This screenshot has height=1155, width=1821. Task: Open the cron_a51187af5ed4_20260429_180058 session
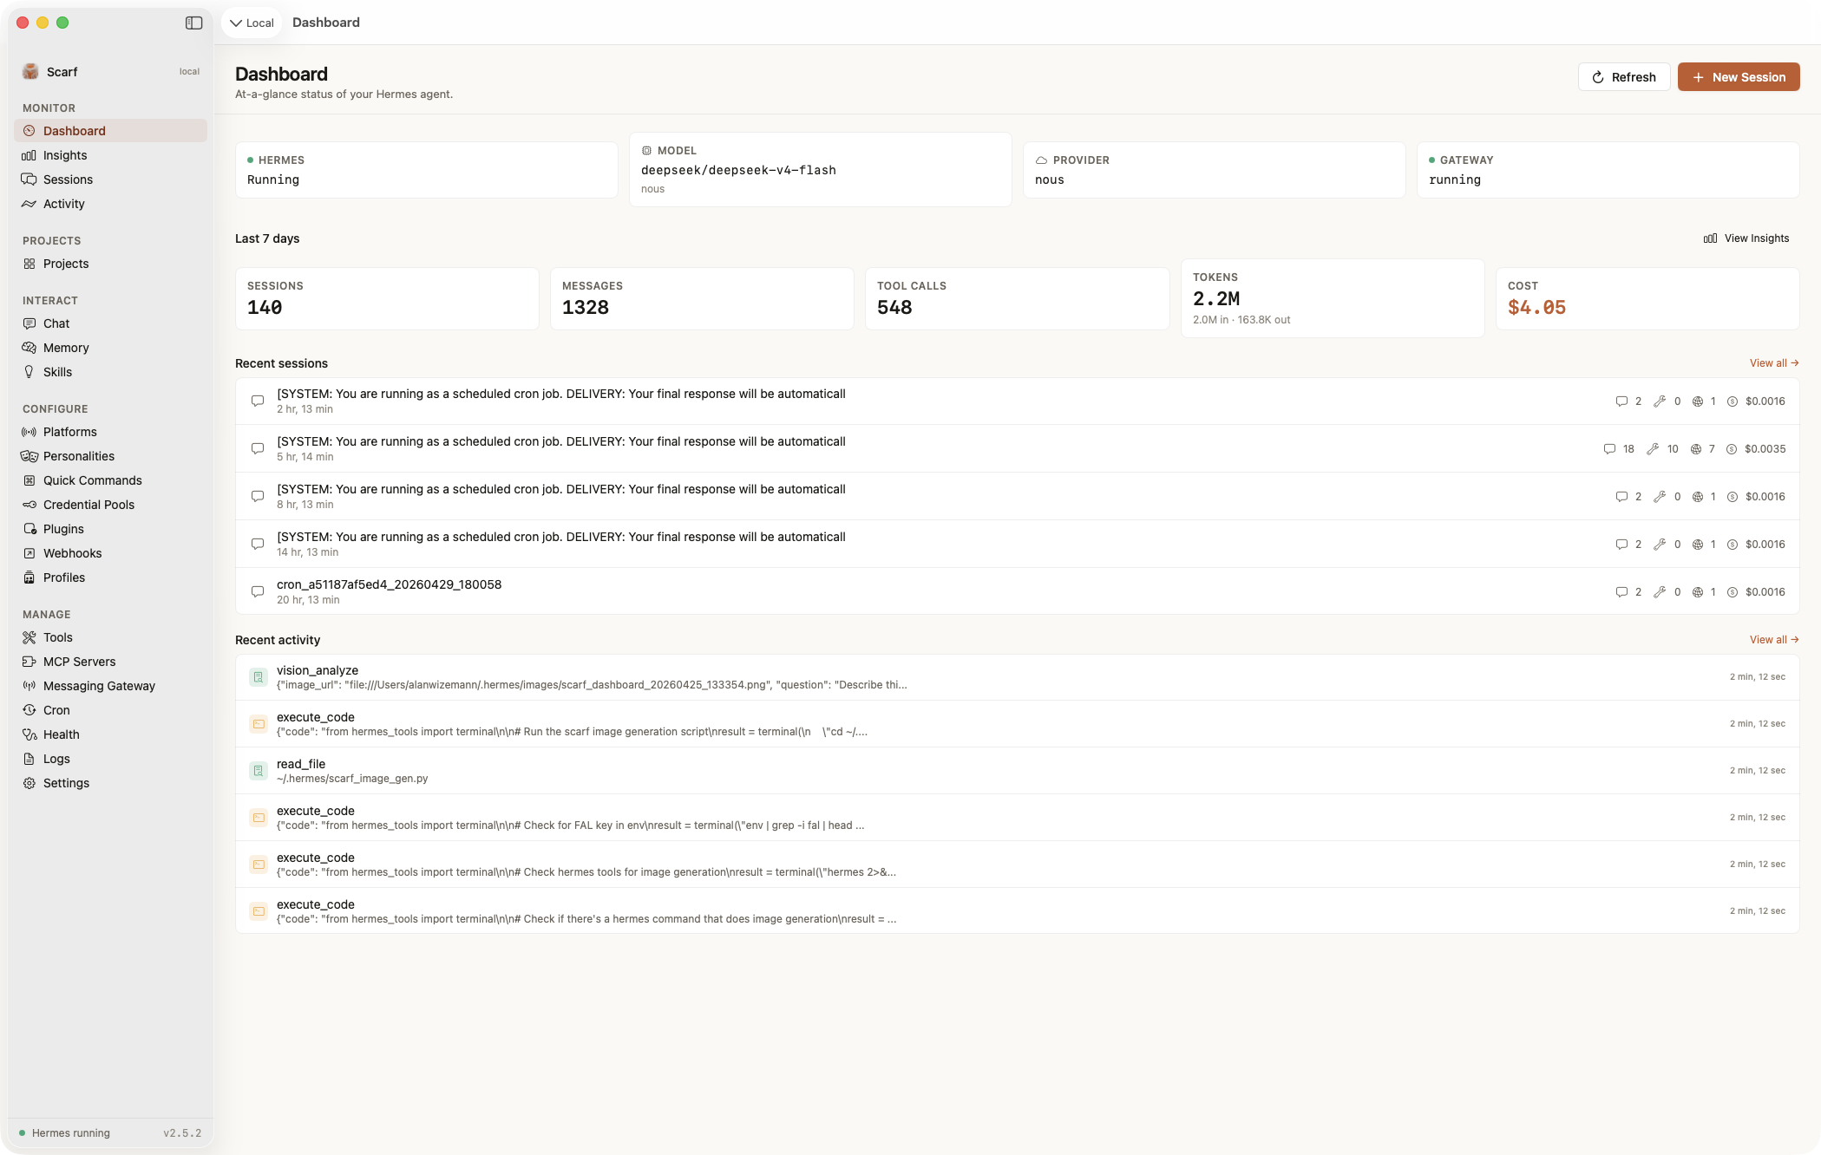click(x=1018, y=592)
